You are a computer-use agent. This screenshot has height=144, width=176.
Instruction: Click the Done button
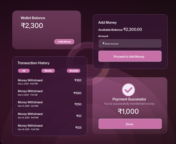(130, 124)
